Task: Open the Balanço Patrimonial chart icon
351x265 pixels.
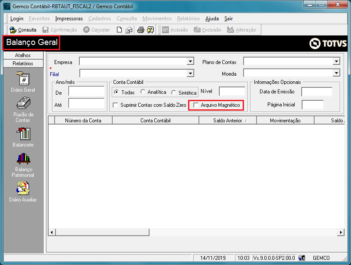Action: pos(23,159)
